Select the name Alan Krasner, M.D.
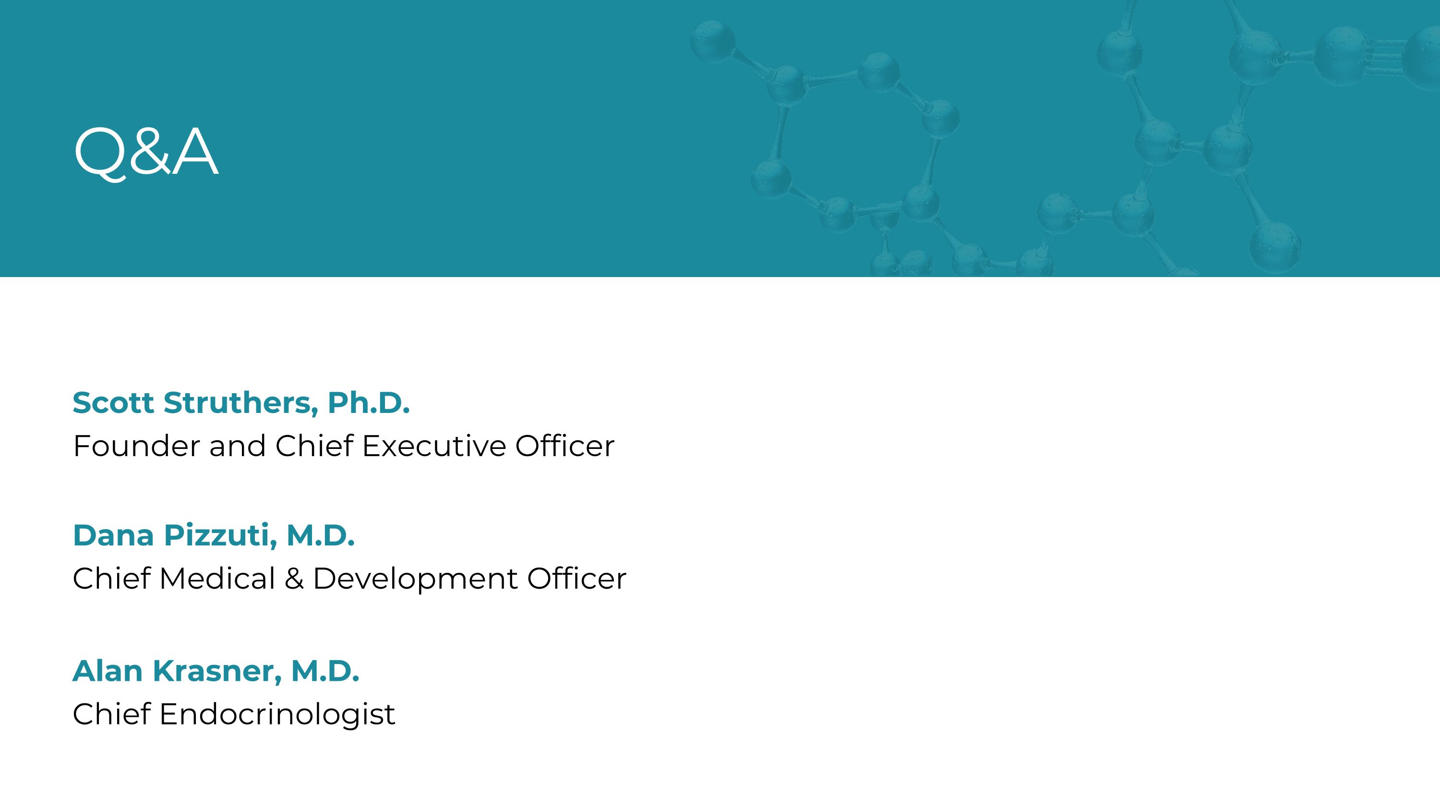Viewport: 1440px width, 810px height. click(x=216, y=671)
